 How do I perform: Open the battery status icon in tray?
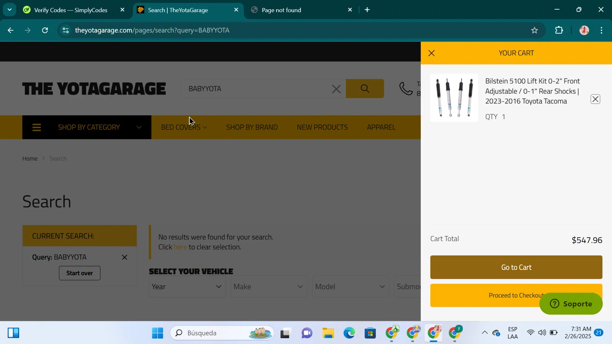[554, 333]
